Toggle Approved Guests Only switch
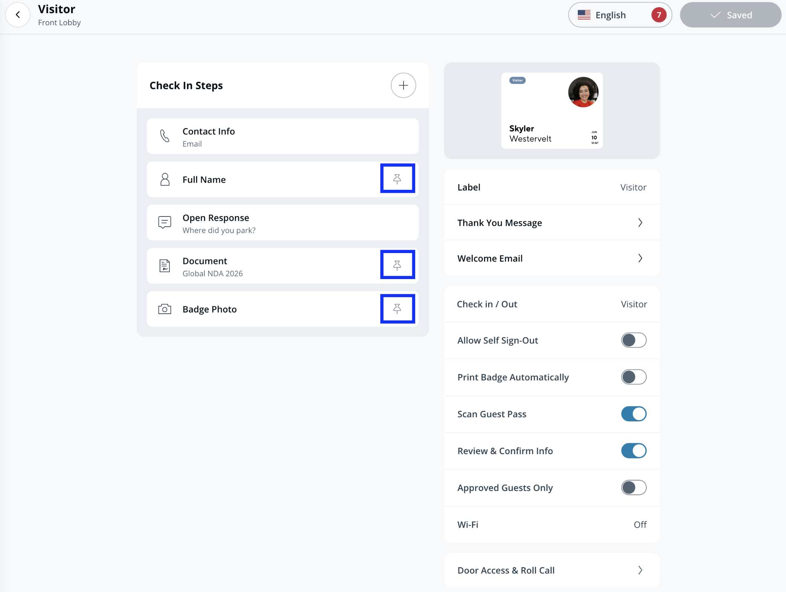The image size is (786, 592). pos(634,488)
